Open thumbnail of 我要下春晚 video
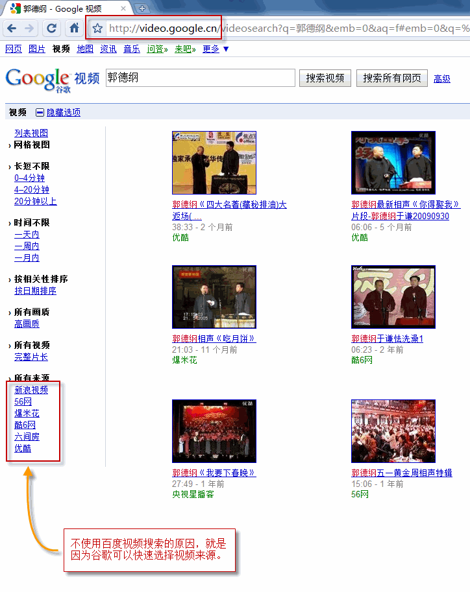 pyautogui.click(x=214, y=431)
